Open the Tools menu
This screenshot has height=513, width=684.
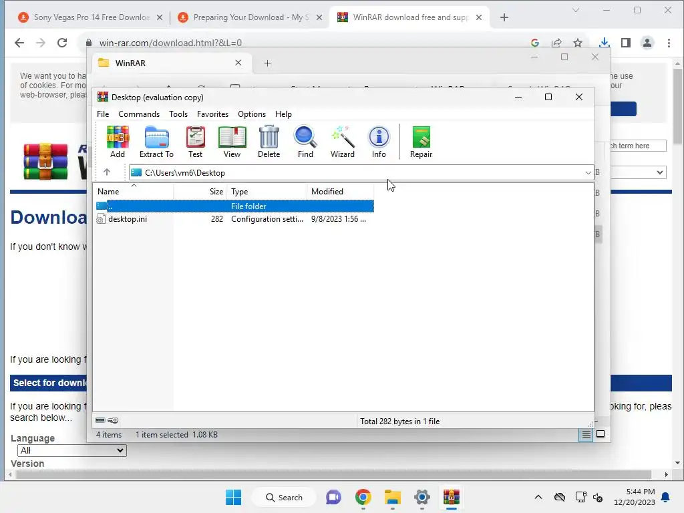point(178,114)
